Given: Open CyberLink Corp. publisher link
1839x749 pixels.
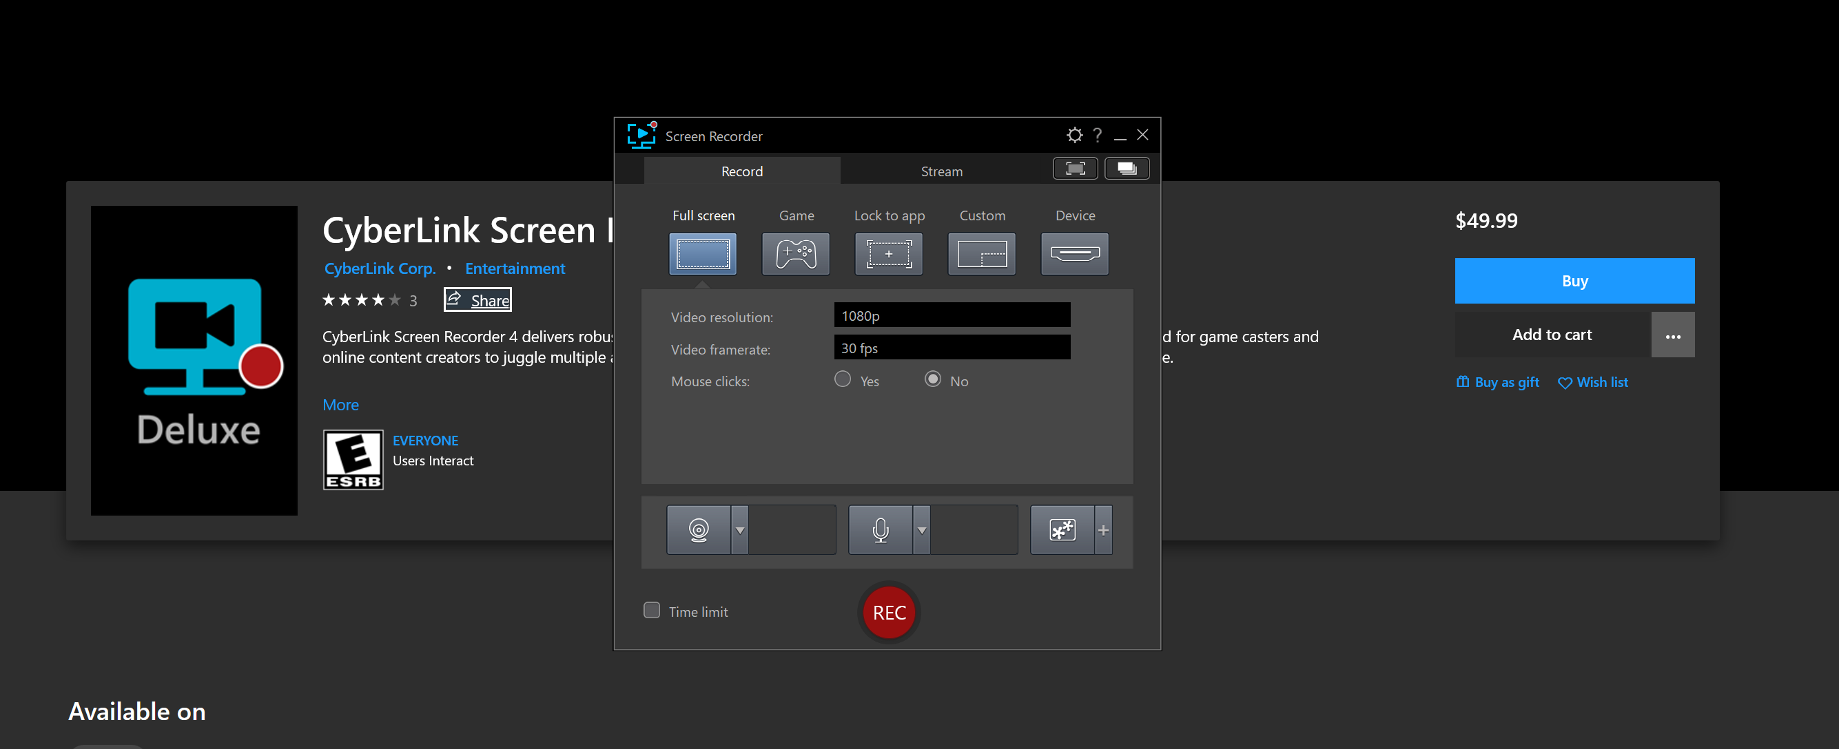Looking at the screenshot, I should point(380,268).
